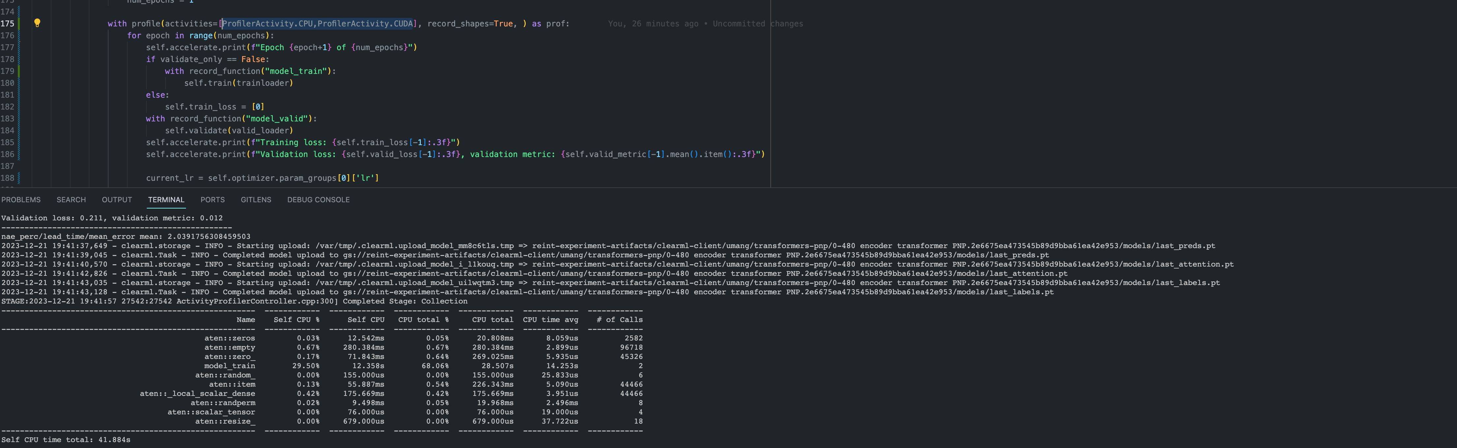1457x448 pixels.
Task: Click the 'CPU total' column header in terminal
Action: click(x=492, y=320)
